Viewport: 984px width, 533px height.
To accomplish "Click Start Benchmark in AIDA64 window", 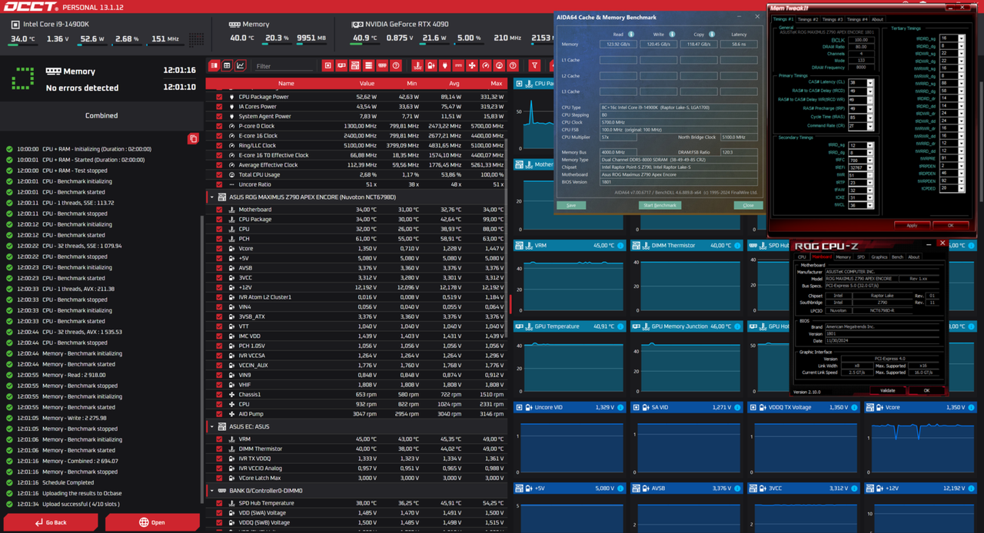I will coord(660,205).
